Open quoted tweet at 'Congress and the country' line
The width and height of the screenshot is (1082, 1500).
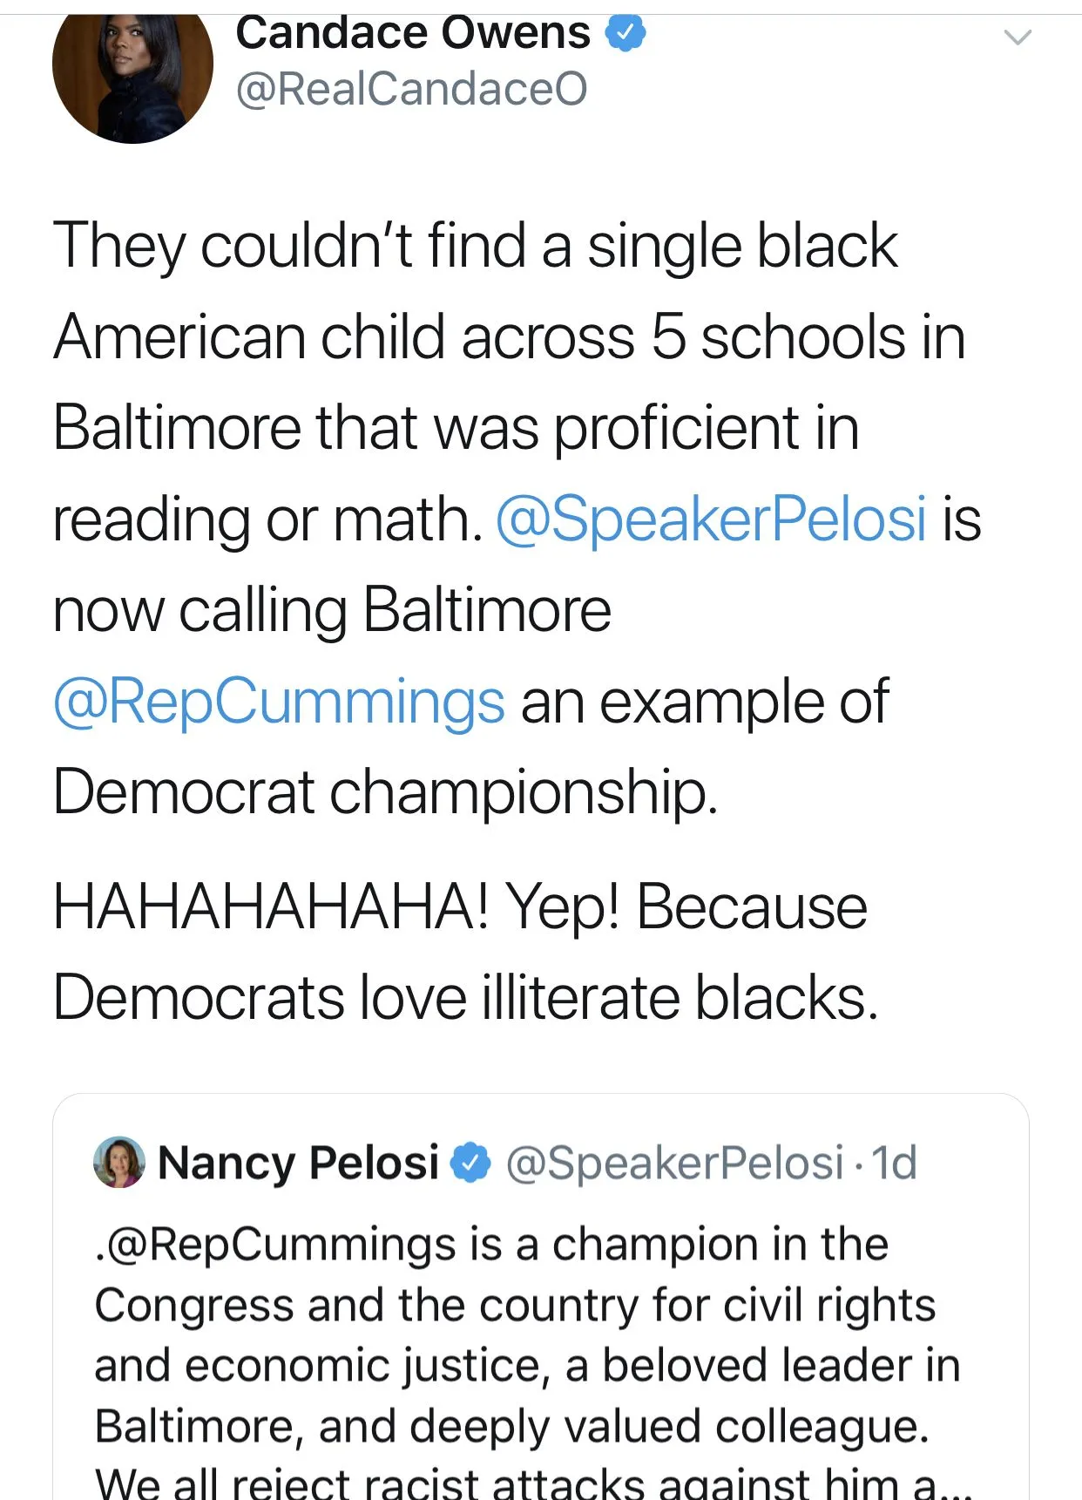[x=514, y=1306]
